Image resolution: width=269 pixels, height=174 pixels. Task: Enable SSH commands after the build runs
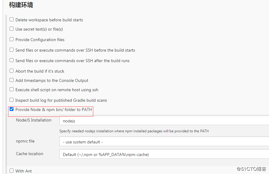(12, 60)
